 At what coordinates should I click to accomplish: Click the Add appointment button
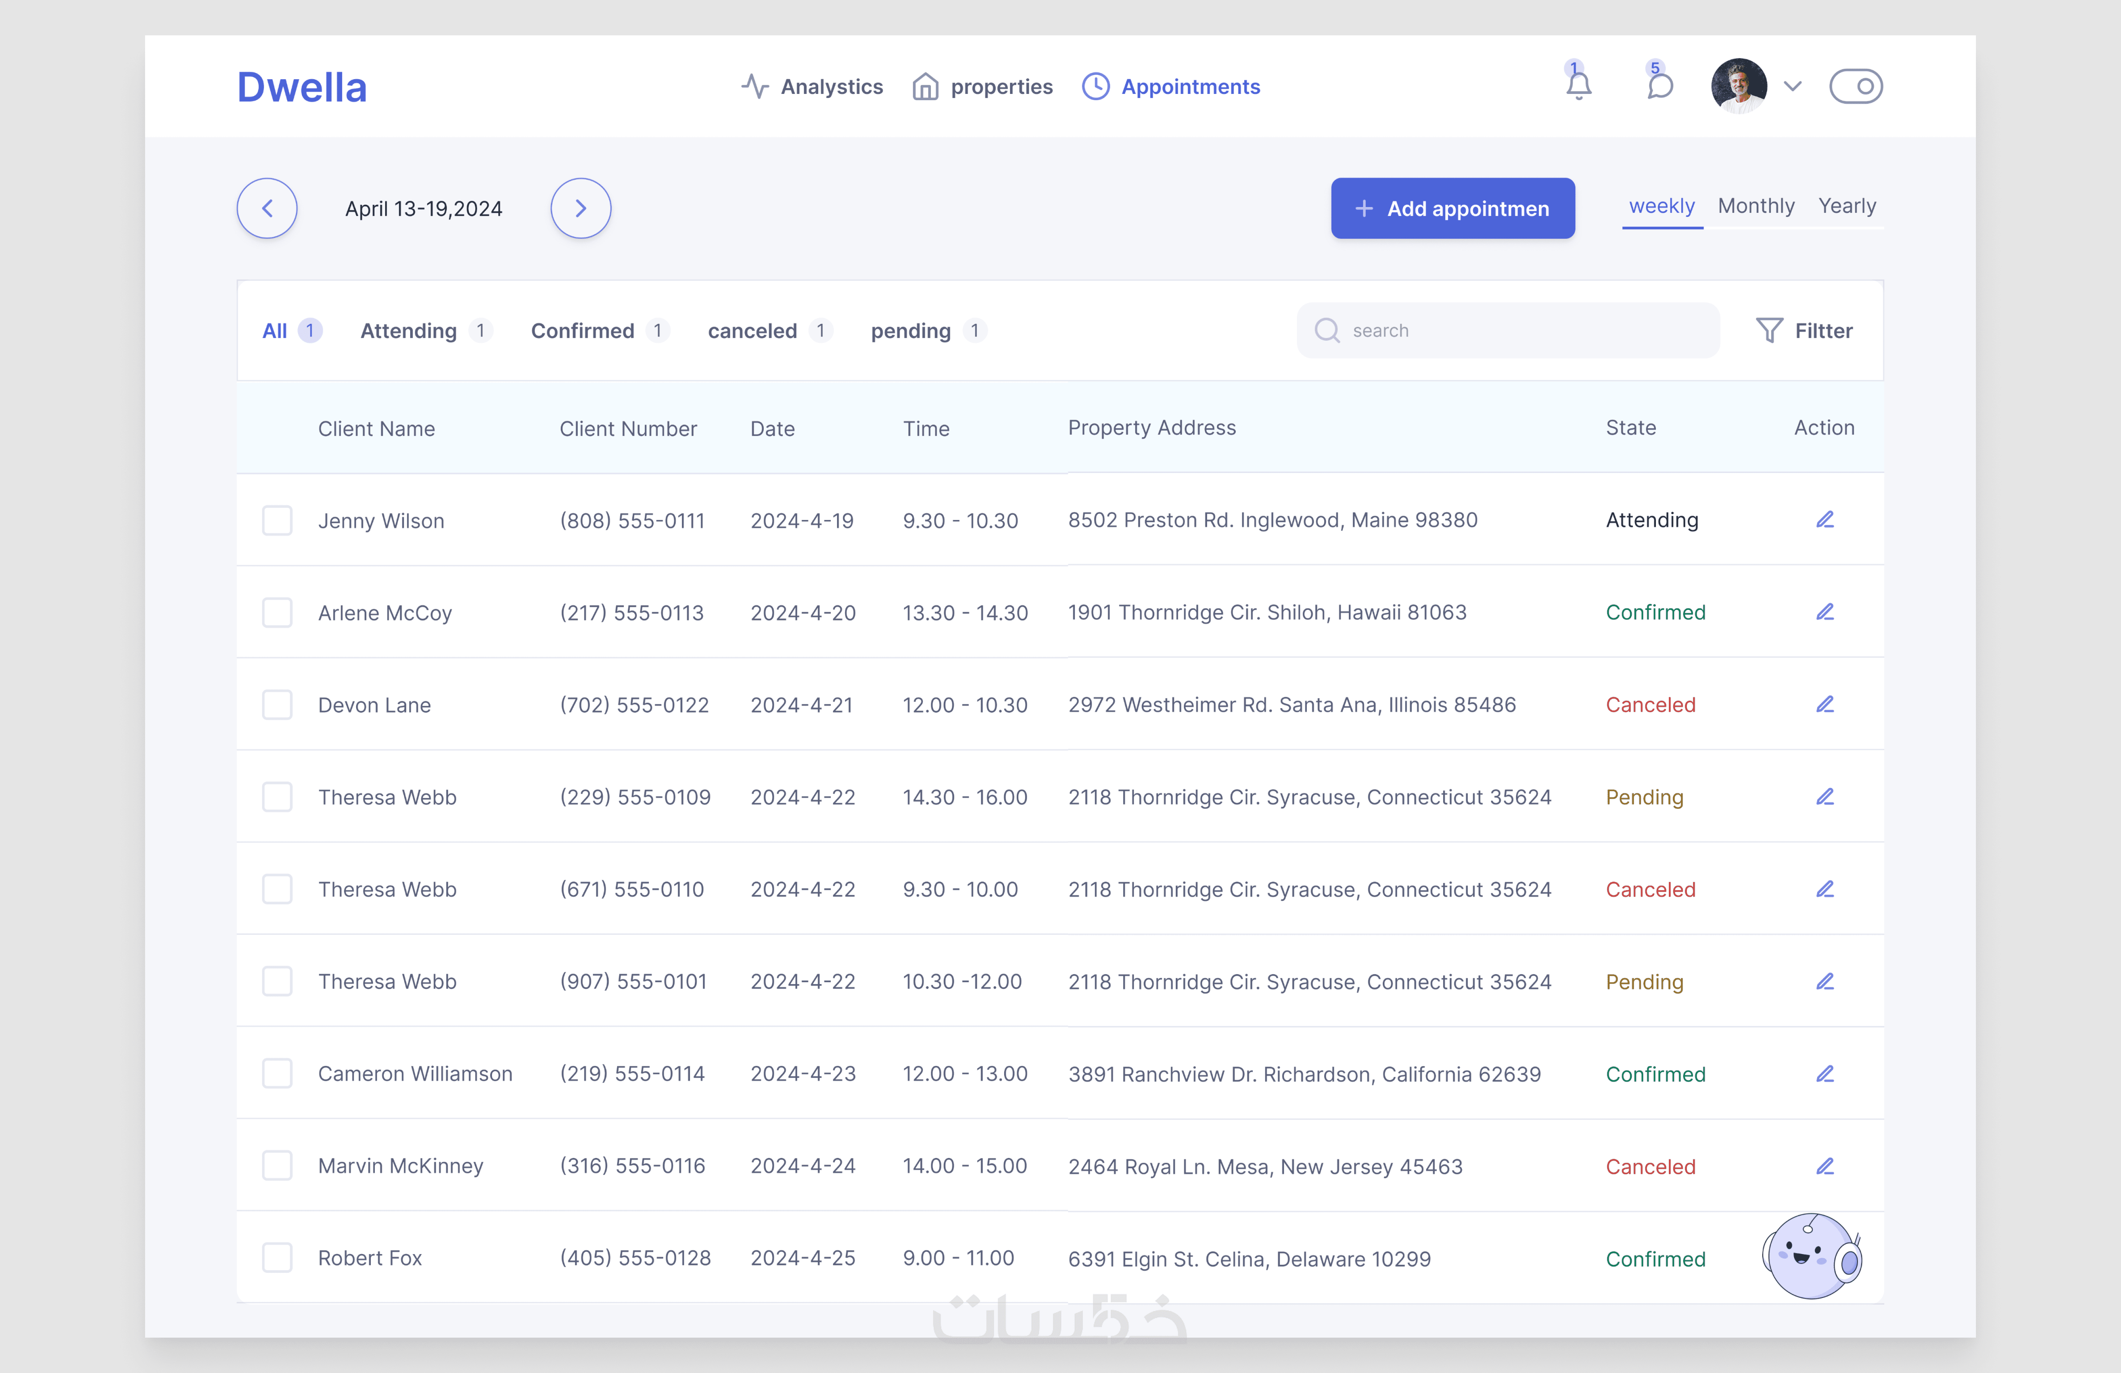coord(1453,208)
